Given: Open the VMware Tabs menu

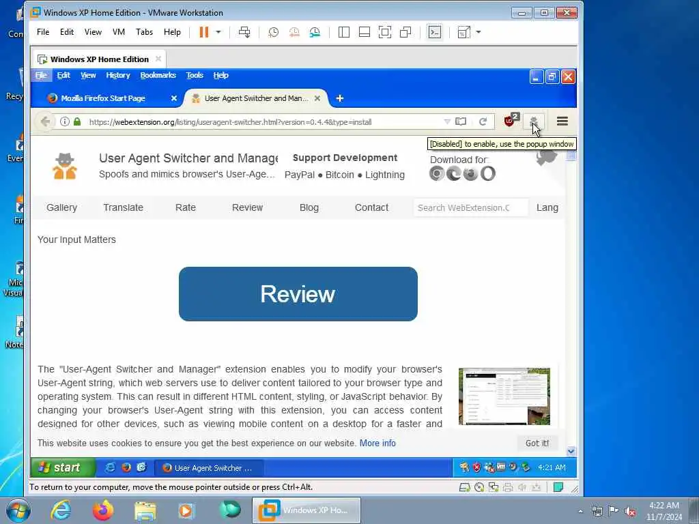Looking at the screenshot, I should coord(145,32).
